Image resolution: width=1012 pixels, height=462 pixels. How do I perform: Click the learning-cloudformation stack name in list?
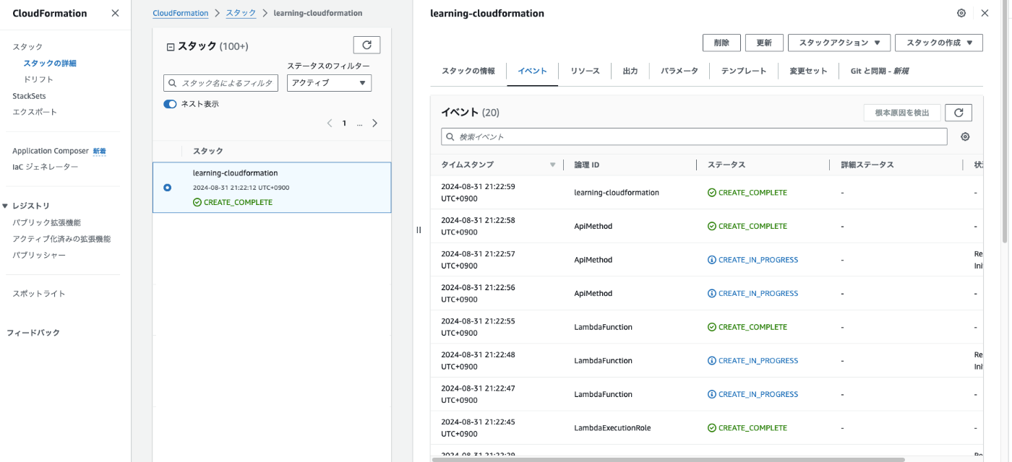[x=235, y=173]
